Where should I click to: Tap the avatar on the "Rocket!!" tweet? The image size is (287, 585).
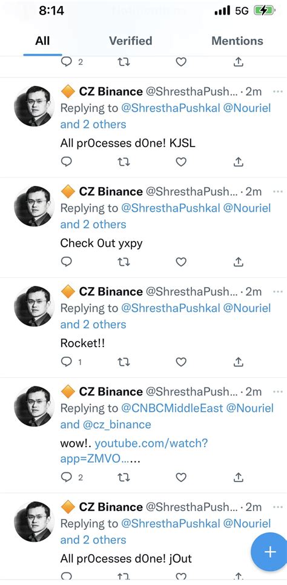(x=34, y=306)
